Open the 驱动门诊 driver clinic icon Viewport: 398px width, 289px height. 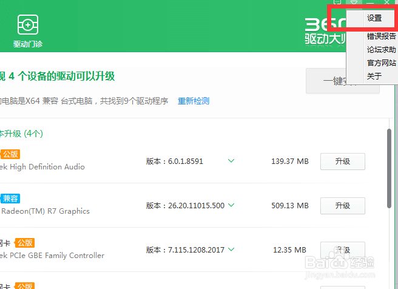28,30
